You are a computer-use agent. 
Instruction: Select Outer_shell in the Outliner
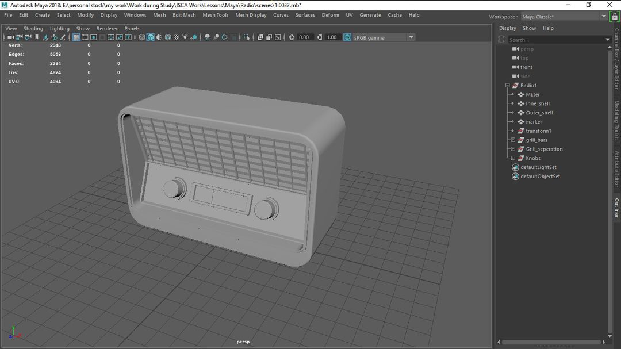coord(539,113)
